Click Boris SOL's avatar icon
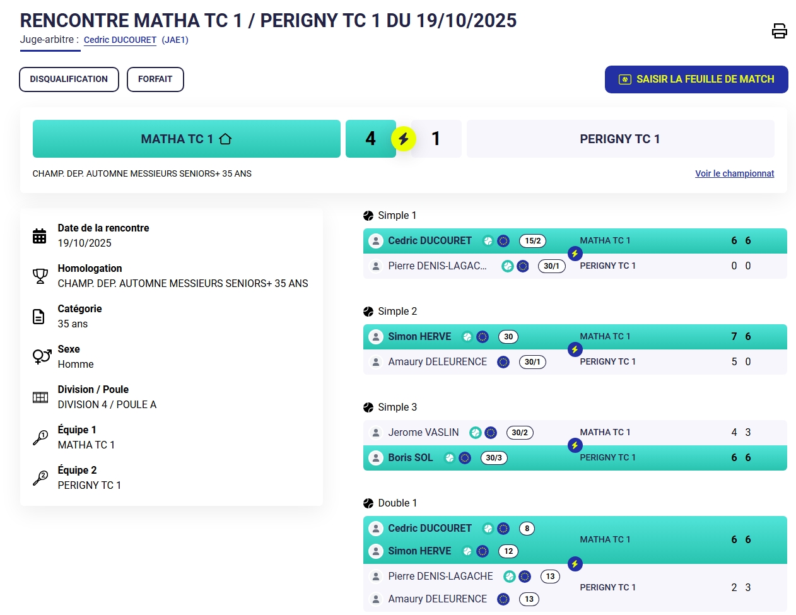Viewport: 796px width, 615px height. click(x=376, y=458)
